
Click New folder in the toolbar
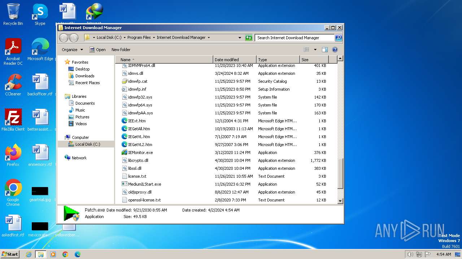tap(121, 50)
